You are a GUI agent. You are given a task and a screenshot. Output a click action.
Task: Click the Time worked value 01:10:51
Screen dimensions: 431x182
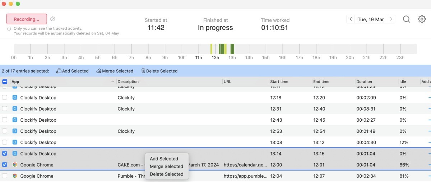(274, 28)
